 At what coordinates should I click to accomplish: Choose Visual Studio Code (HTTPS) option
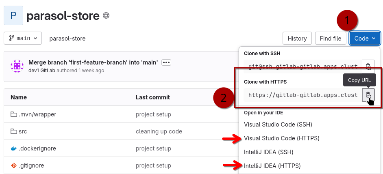(281, 138)
